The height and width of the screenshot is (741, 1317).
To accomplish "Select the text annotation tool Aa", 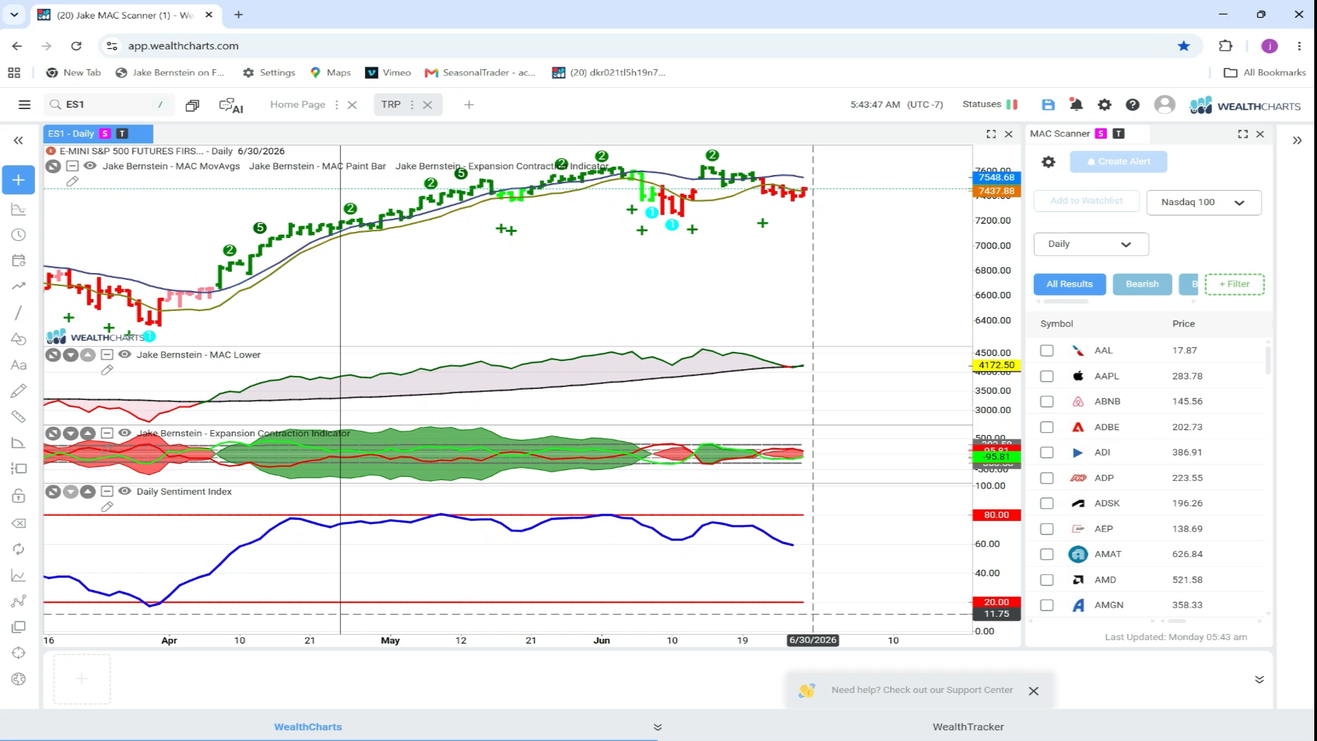I will point(19,365).
